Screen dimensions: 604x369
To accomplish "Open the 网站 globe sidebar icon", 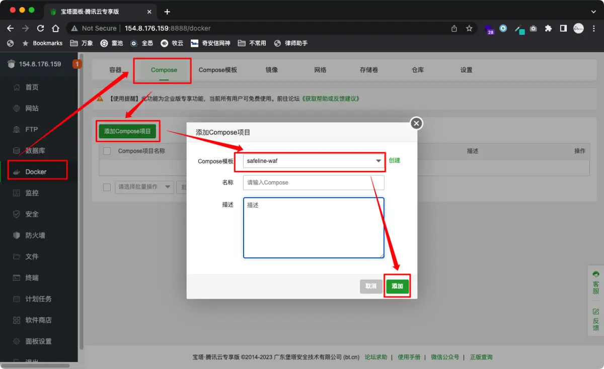I will [17, 109].
